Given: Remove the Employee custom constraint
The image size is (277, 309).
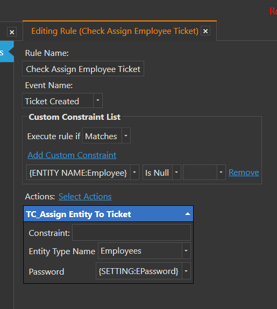Looking at the screenshot, I should tap(244, 173).
